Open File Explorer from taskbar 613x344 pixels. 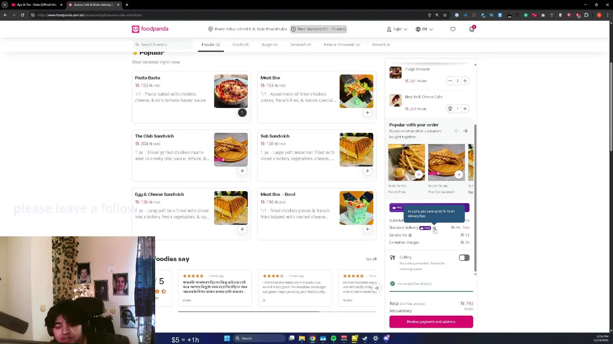[302, 338]
